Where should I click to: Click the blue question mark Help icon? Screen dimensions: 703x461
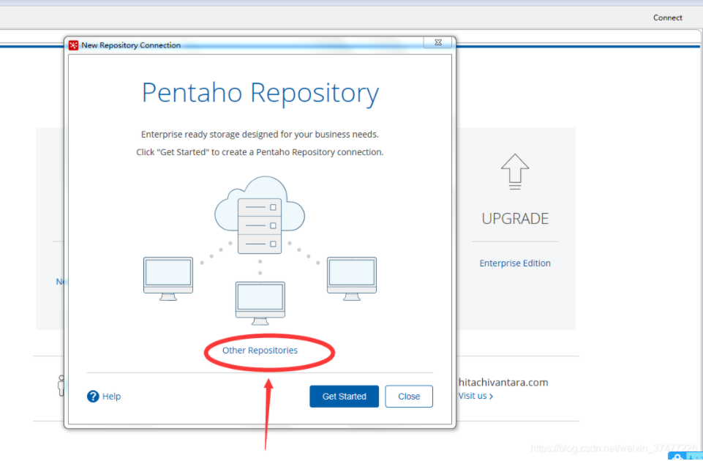(93, 397)
